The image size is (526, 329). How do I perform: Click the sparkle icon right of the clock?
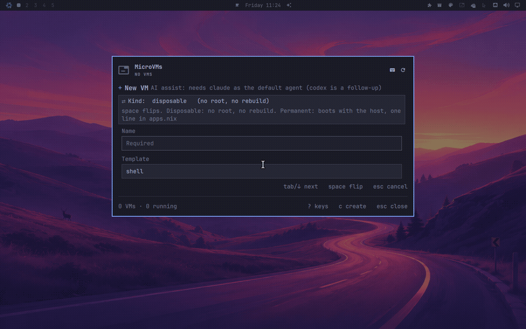289,5
